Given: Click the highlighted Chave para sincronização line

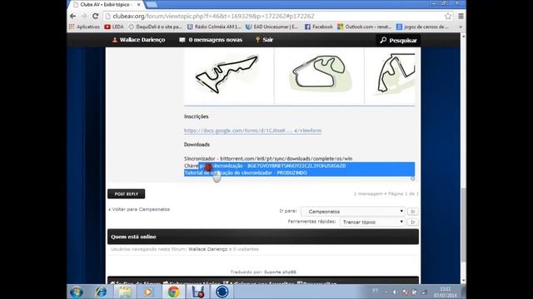Looking at the screenshot, I should (x=265, y=166).
